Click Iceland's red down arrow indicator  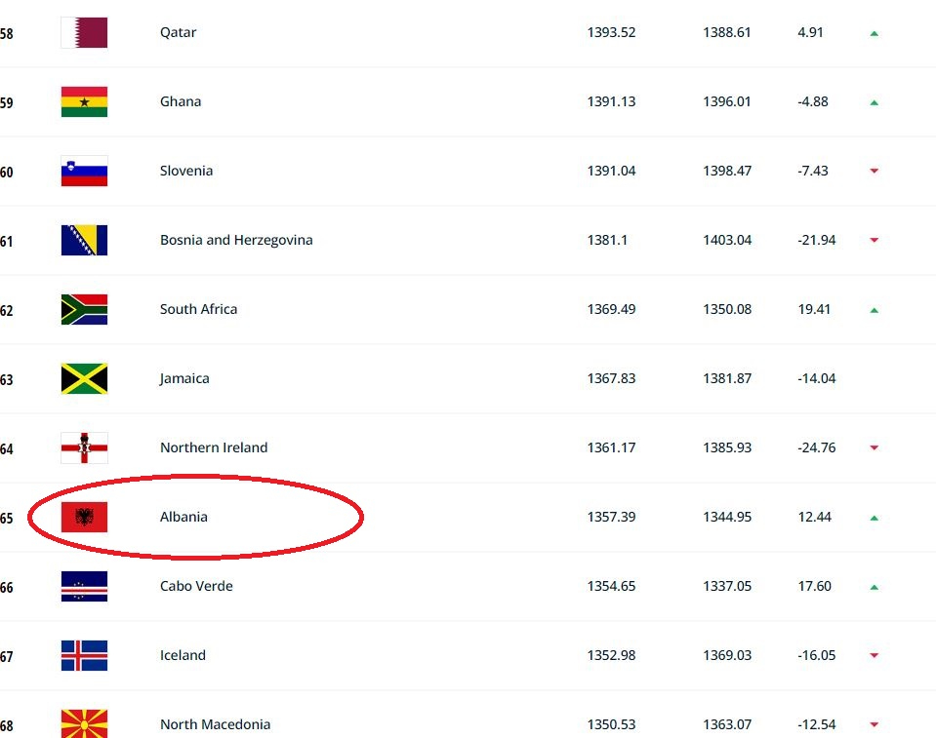[874, 656]
